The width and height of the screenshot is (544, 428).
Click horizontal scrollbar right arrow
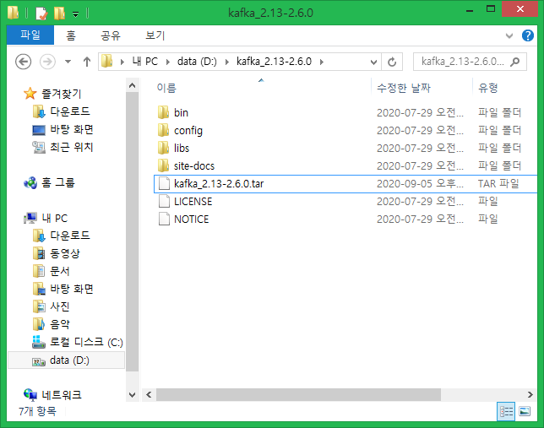[x=530, y=395]
